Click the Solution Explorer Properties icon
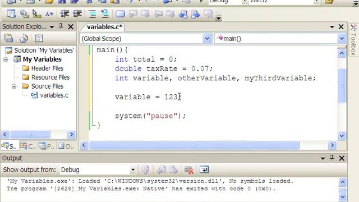The height and width of the screenshot is (202, 359). [9, 38]
